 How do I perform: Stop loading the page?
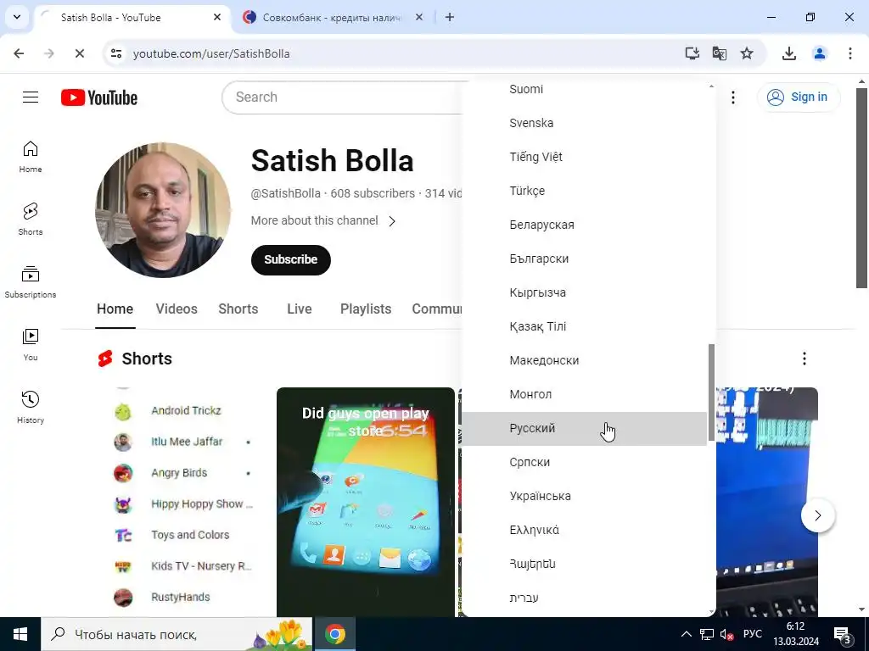(79, 53)
